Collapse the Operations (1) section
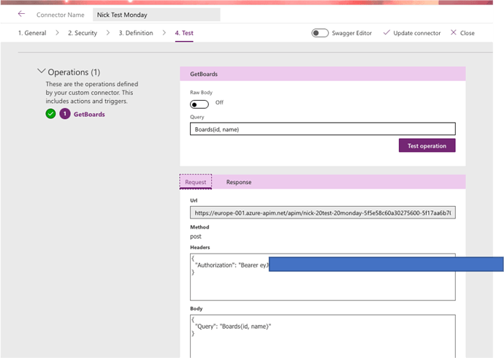This screenshot has width=504, height=358. pos(41,71)
